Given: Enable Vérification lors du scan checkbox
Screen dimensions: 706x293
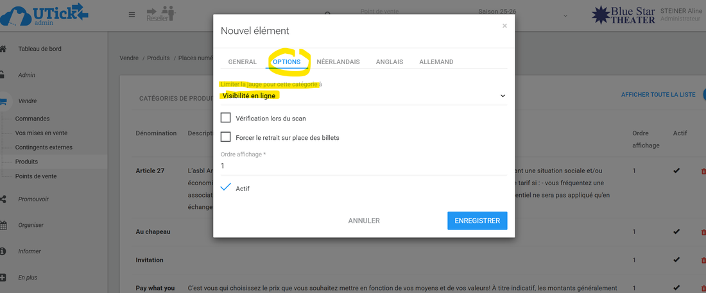Looking at the screenshot, I should (x=225, y=118).
